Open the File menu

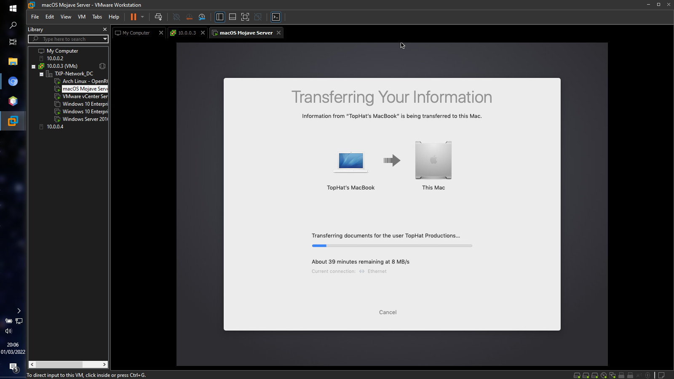35,17
